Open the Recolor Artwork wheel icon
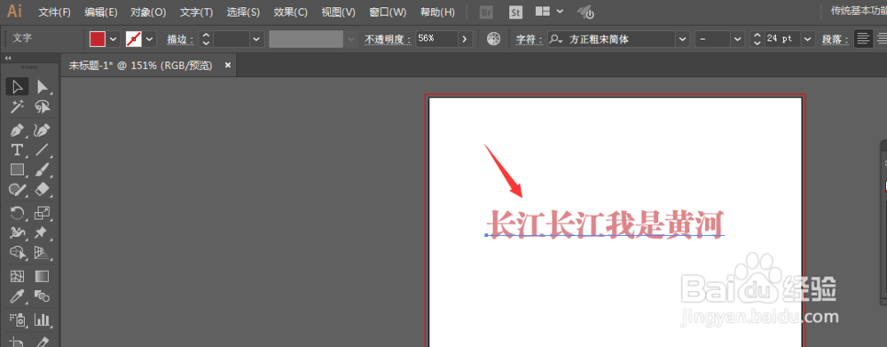The width and height of the screenshot is (887, 347). pyautogui.click(x=494, y=39)
